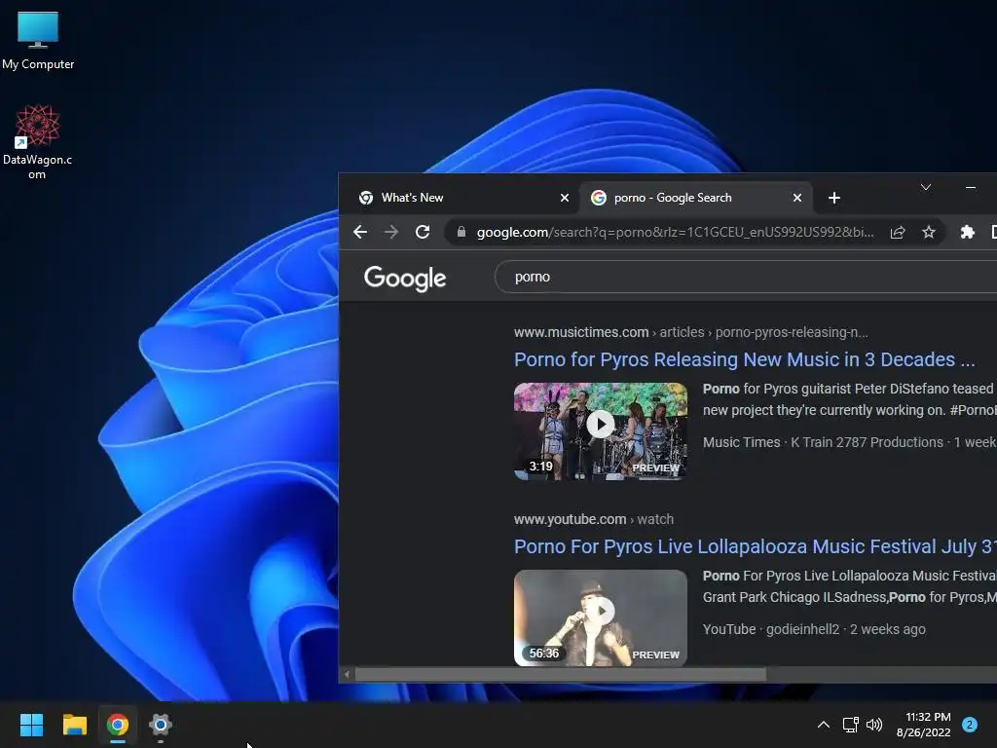Select Chrome icon in taskbar

coord(118,725)
